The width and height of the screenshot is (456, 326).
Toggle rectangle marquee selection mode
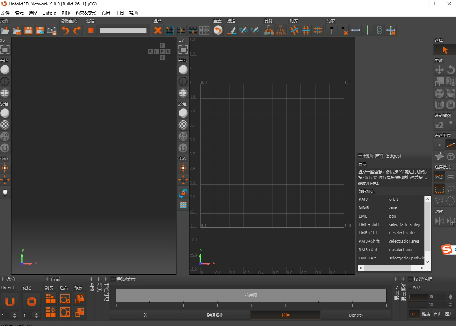439,189
